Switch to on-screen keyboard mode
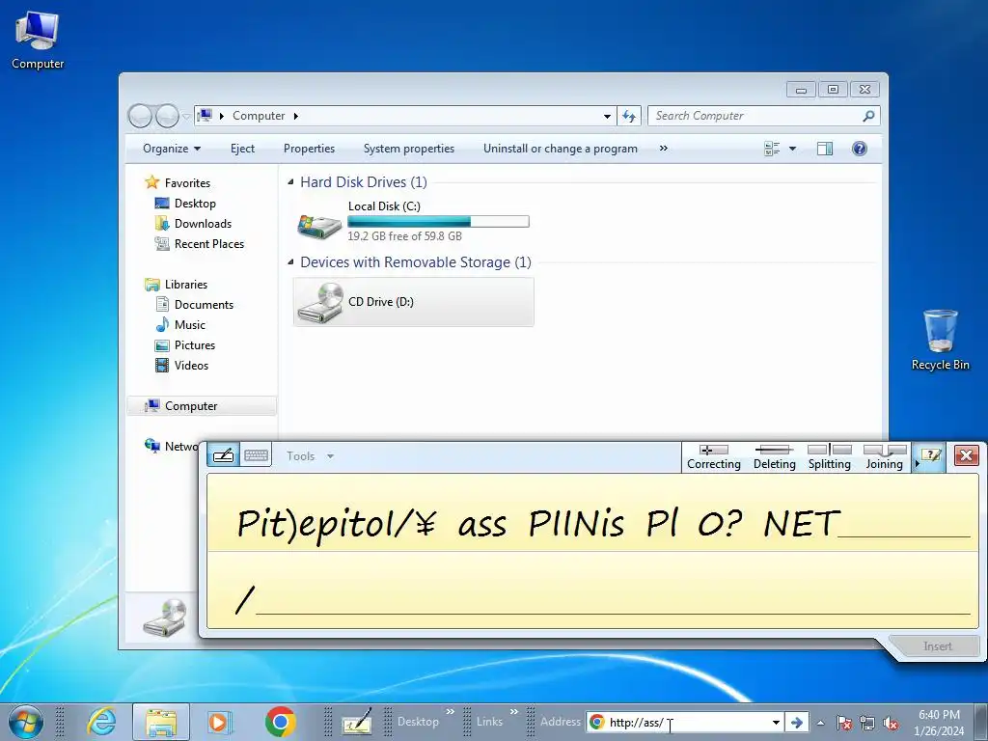 (x=256, y=455)
